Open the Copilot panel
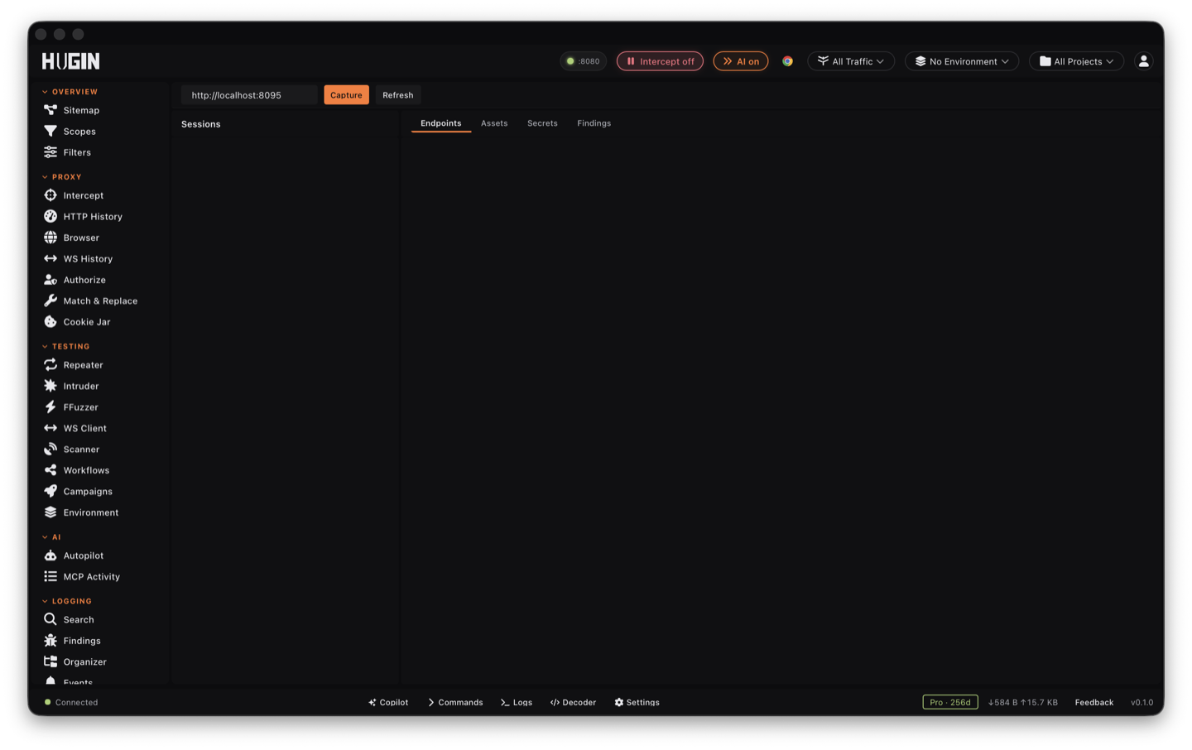This screenshot has width=1192, height=750. tap(388, 702)
